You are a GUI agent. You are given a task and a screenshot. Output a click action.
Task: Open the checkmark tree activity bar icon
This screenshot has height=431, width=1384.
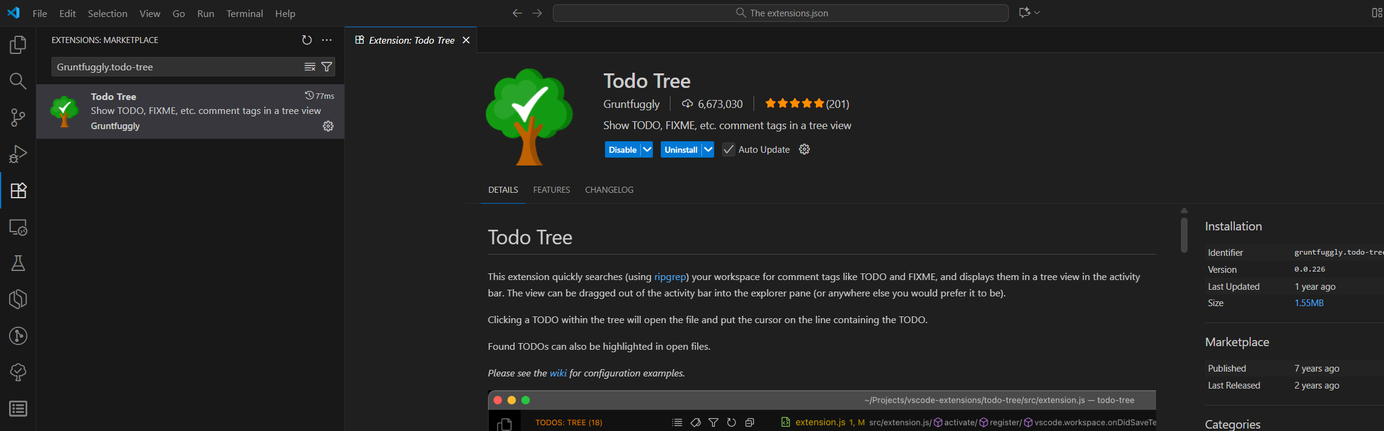pos(18,372)
